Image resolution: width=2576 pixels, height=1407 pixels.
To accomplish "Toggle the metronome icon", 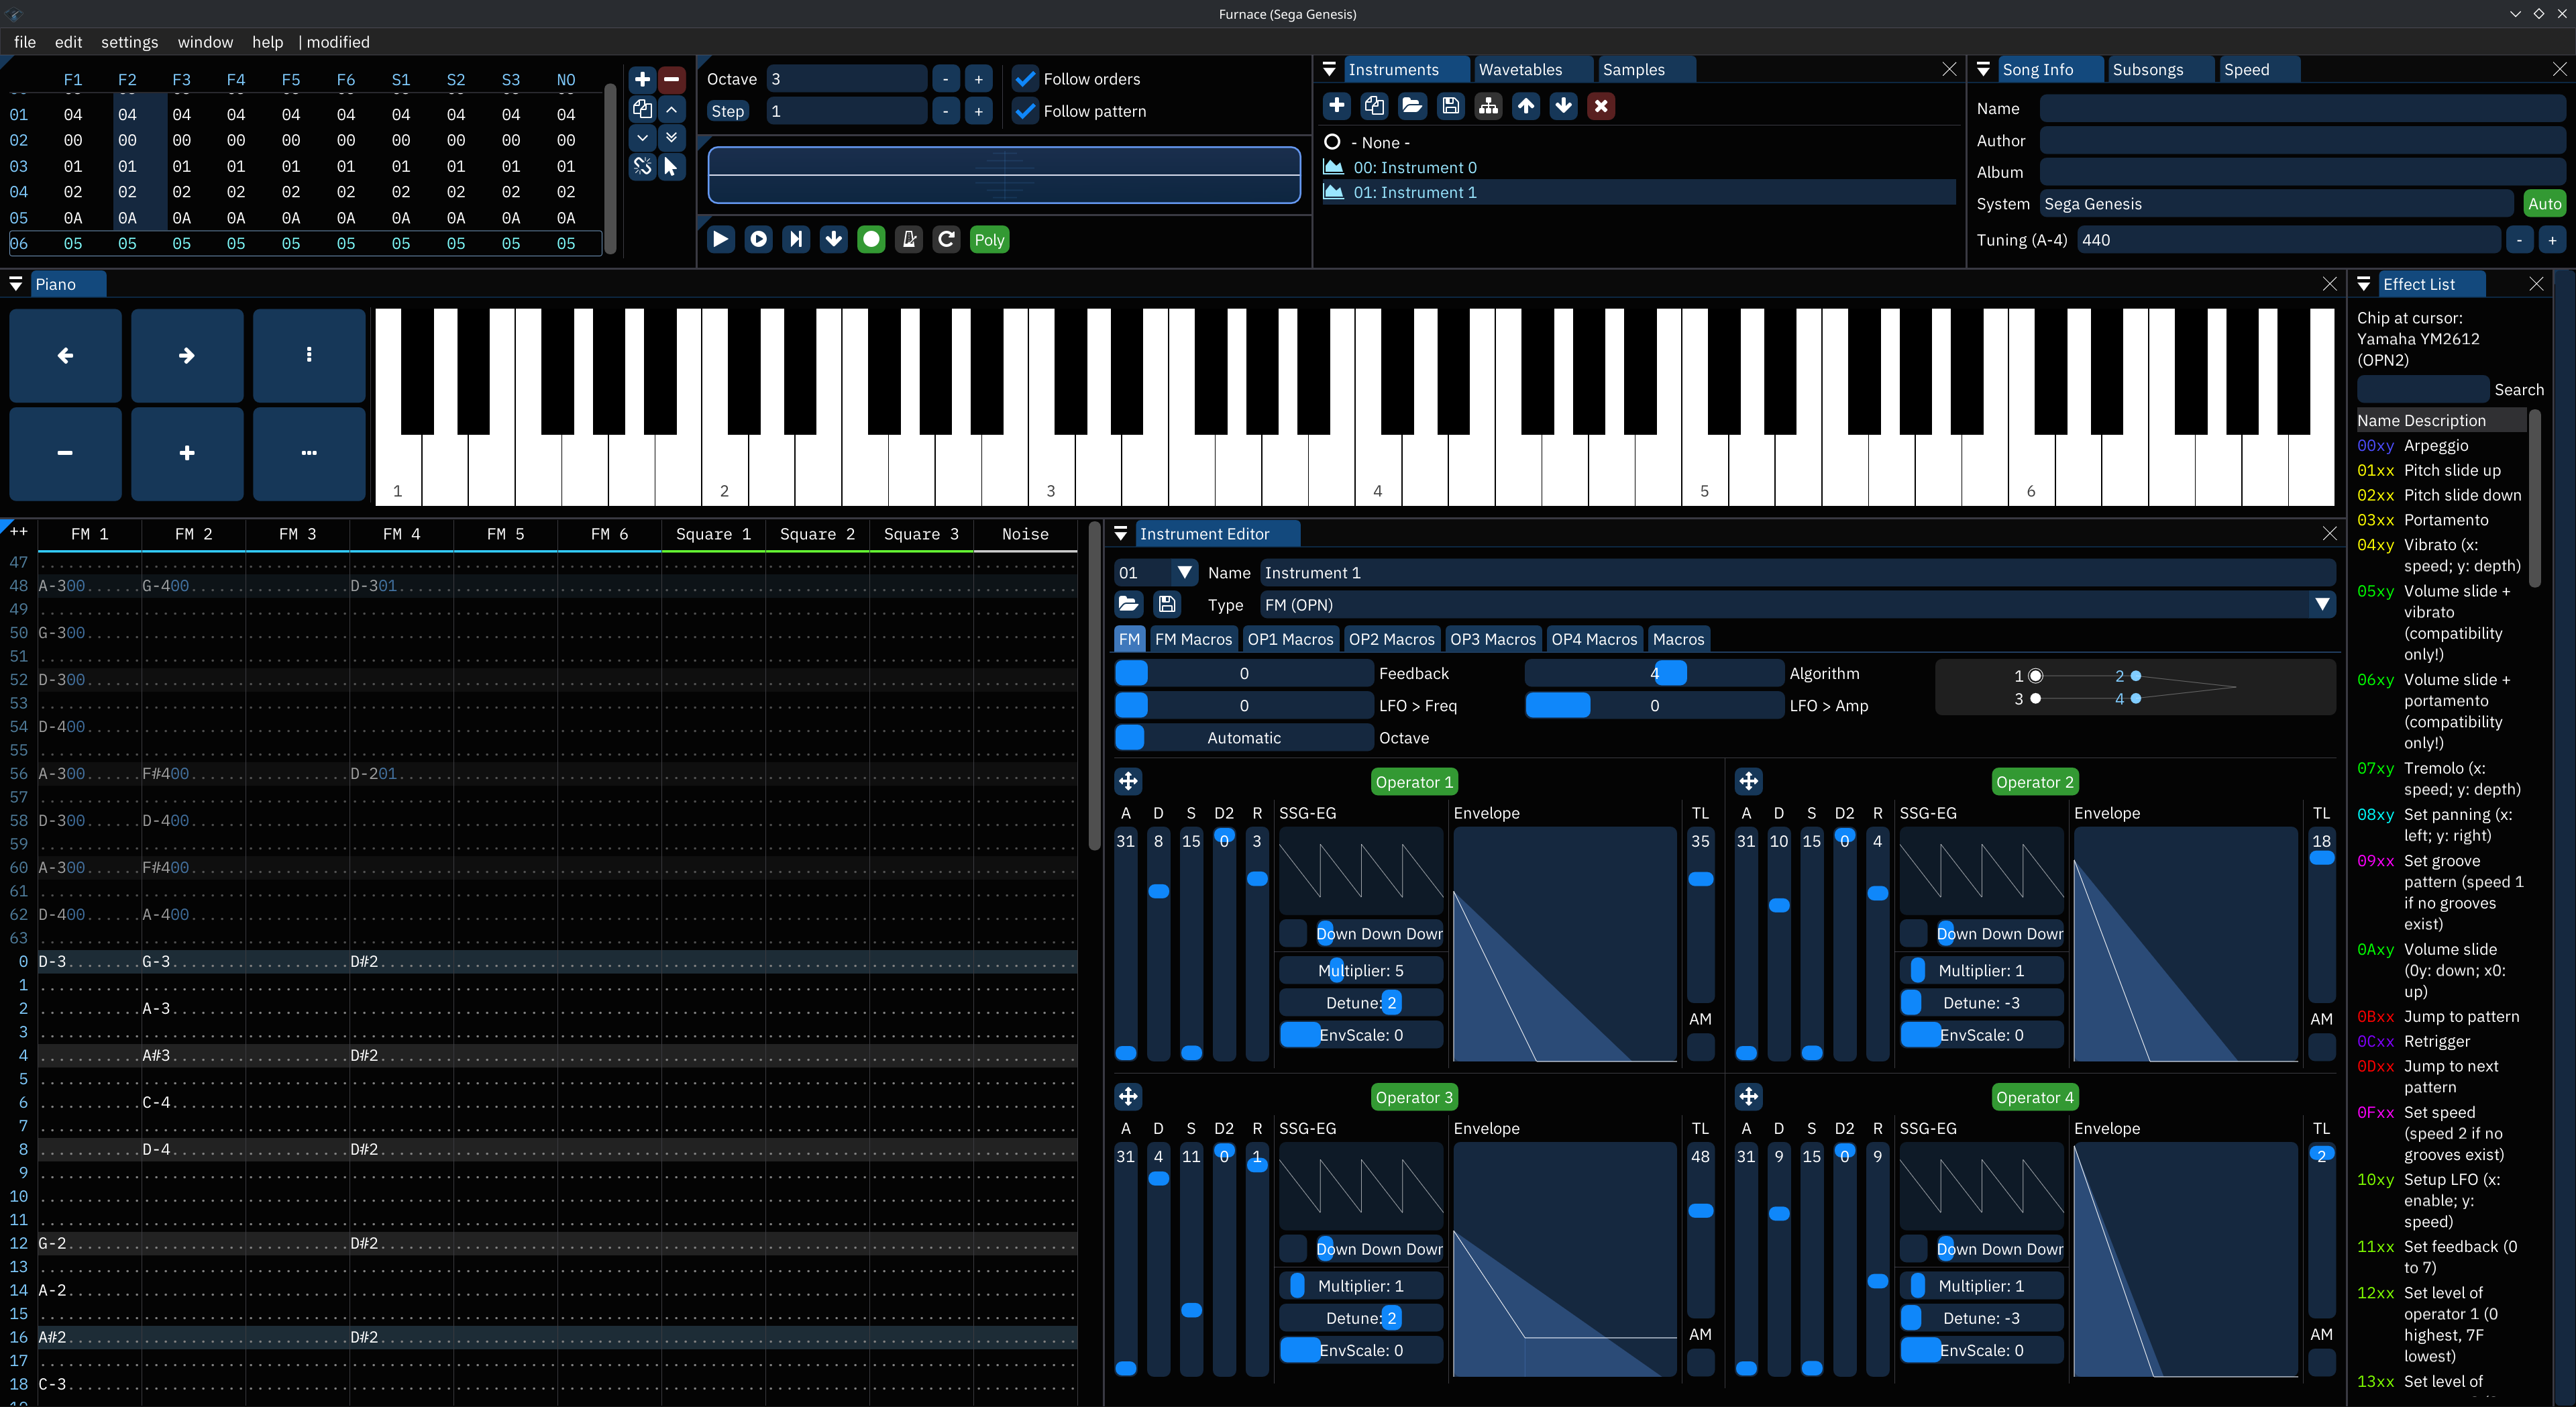I will (x=909, y=239).
